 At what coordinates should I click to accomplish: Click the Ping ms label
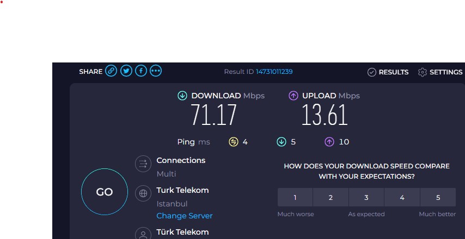click(x=194, y=142)
